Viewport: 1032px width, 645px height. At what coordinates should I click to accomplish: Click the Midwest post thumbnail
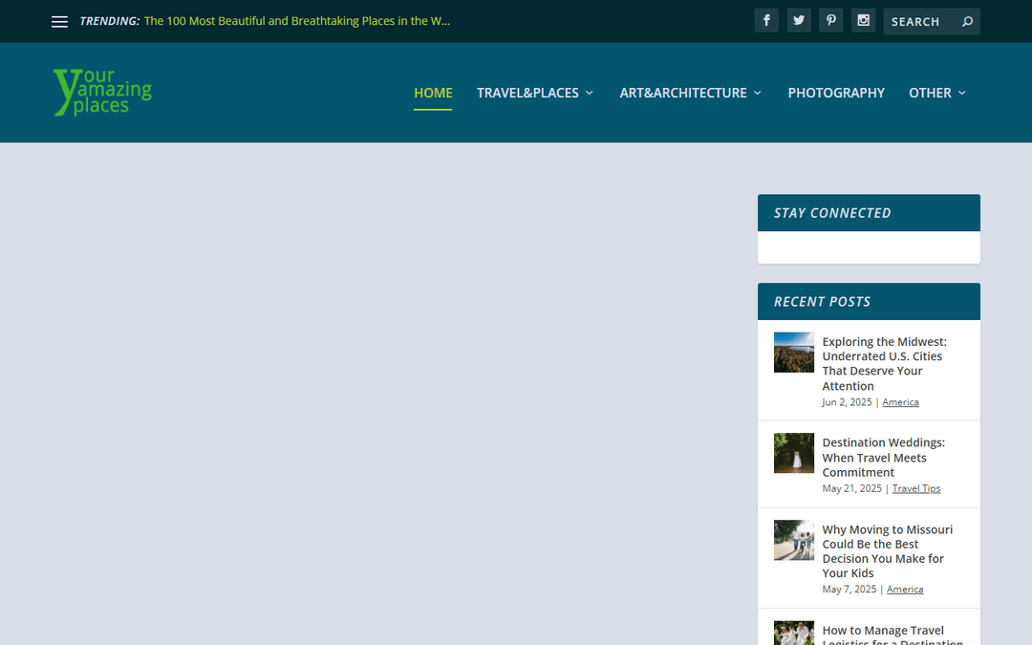coord(794,352)
